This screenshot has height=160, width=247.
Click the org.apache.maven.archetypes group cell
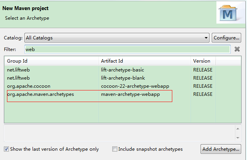click(41, 94)
